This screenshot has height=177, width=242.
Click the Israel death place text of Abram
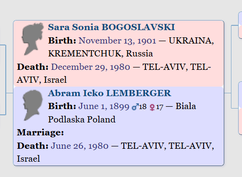pos(28,159)
